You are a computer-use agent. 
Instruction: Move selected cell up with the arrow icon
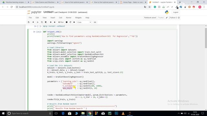pyautogui.click(x=51, y=22)
